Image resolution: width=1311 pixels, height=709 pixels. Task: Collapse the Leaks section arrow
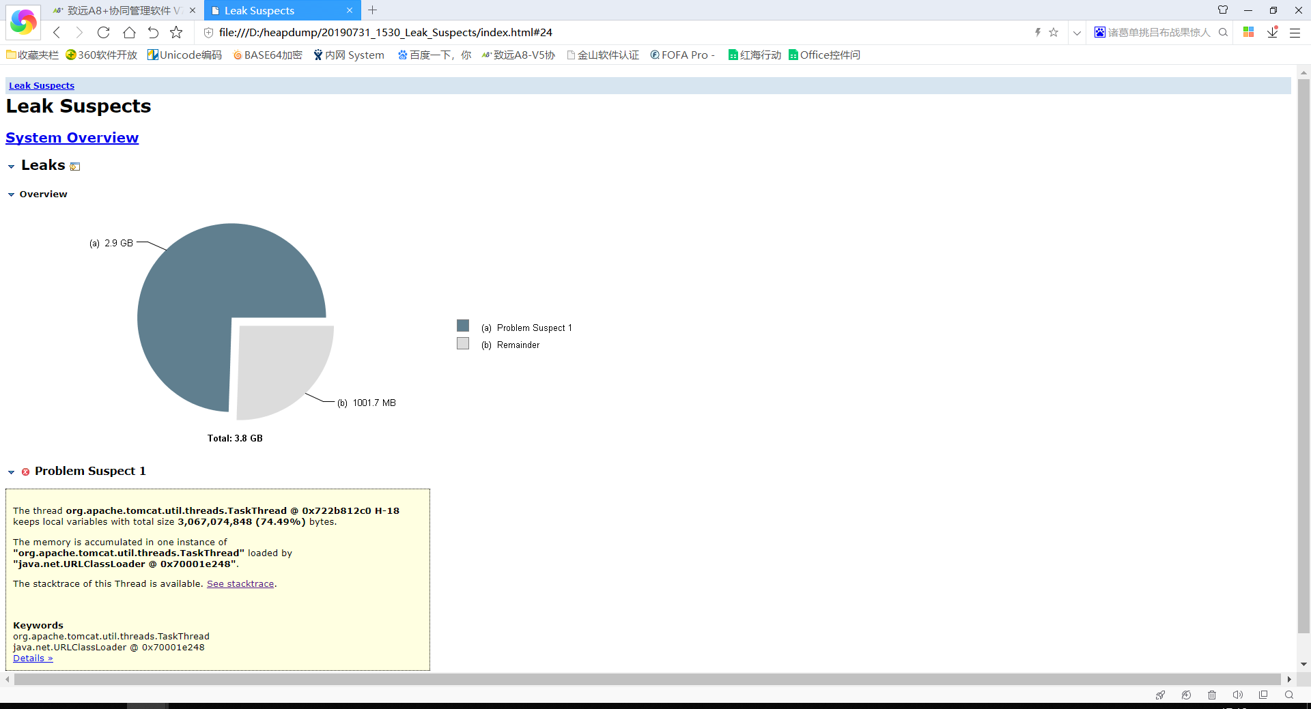pos(11,167)
